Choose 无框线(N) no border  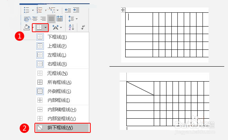[63, 73]
